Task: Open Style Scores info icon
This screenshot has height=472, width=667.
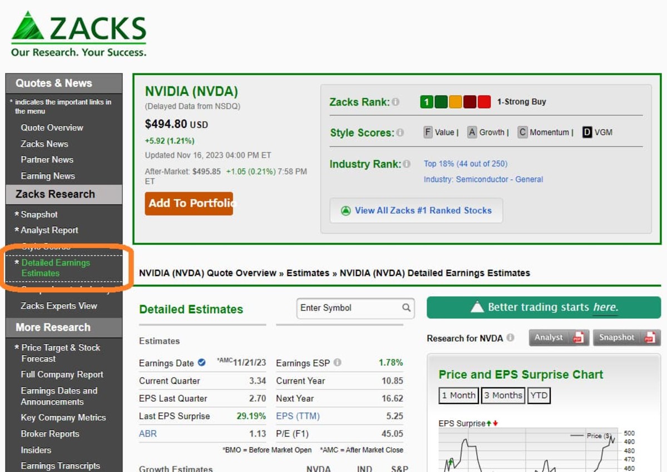Action: (x=400, y=132)
